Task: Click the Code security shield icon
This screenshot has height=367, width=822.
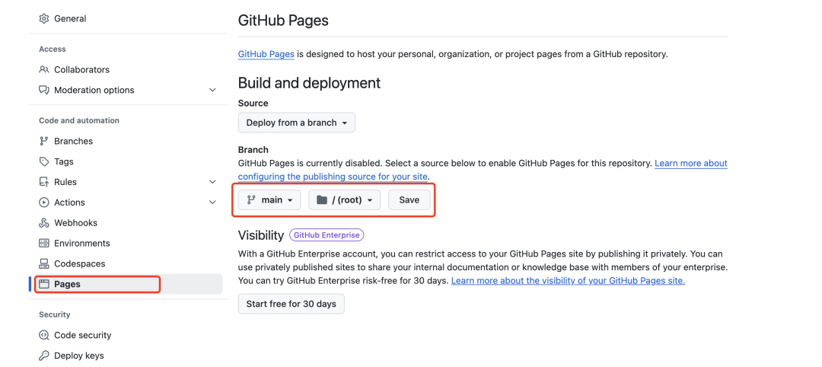Action: tap(44, 335)
